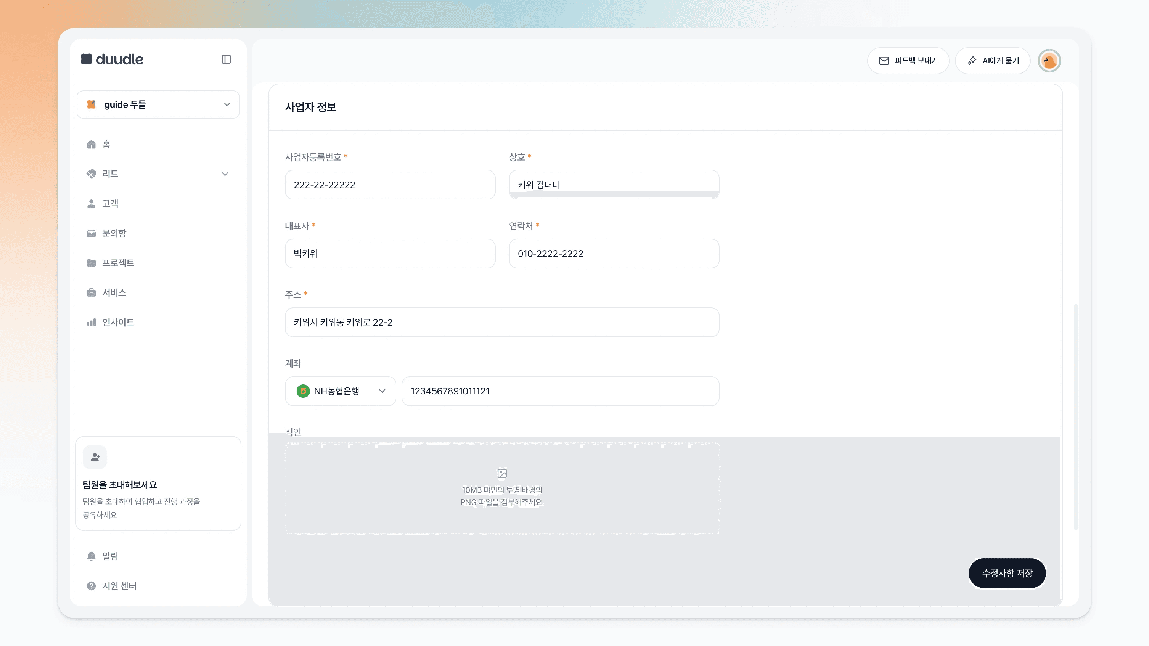The image size is (1149, 646).
Task: Click the invite team member icon
Action: click(x=95, y=457)
